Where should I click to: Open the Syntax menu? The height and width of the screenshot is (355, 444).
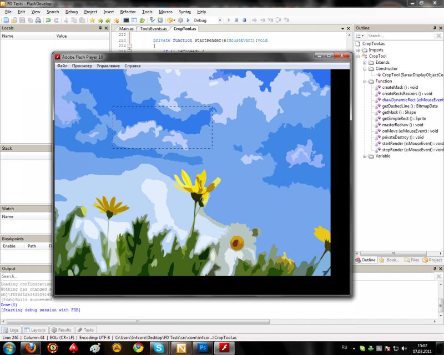185,12
